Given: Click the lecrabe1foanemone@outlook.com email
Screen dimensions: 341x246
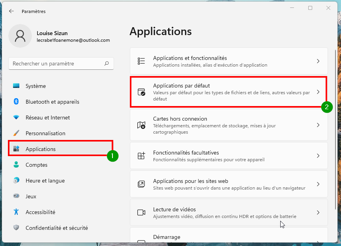Looking at the screenshot, I should pyautogui.click(x=73, y=40).
